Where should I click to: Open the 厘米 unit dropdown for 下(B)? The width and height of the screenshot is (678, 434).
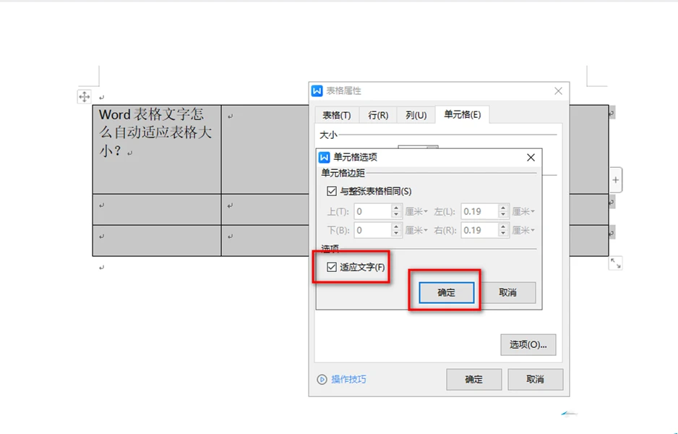click(x=416, y=230)
